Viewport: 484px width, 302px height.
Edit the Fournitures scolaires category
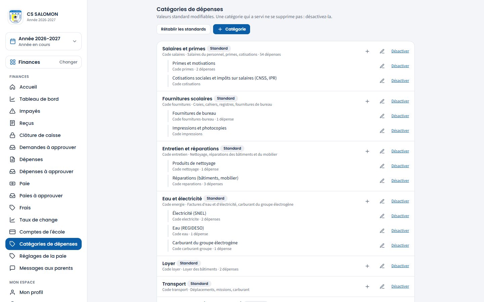coord(382,101)
